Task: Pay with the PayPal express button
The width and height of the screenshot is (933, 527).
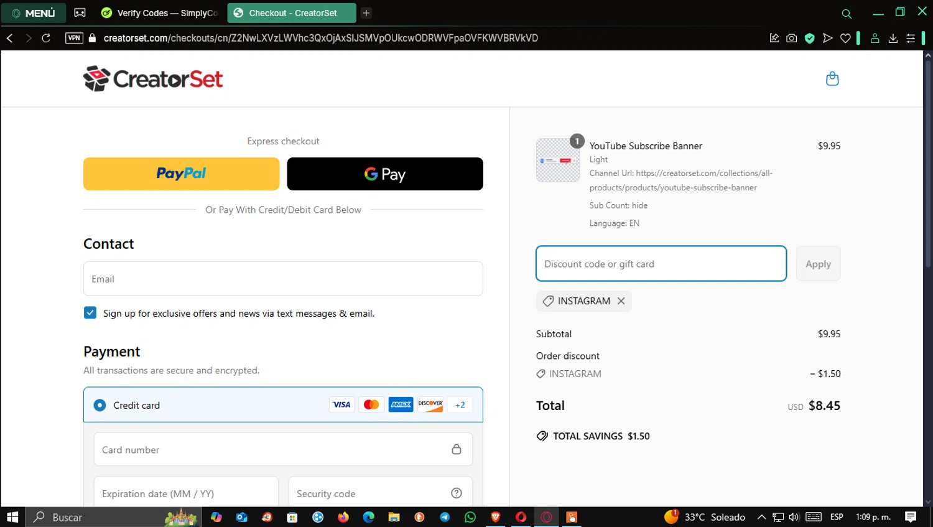Action: (182, 174)
